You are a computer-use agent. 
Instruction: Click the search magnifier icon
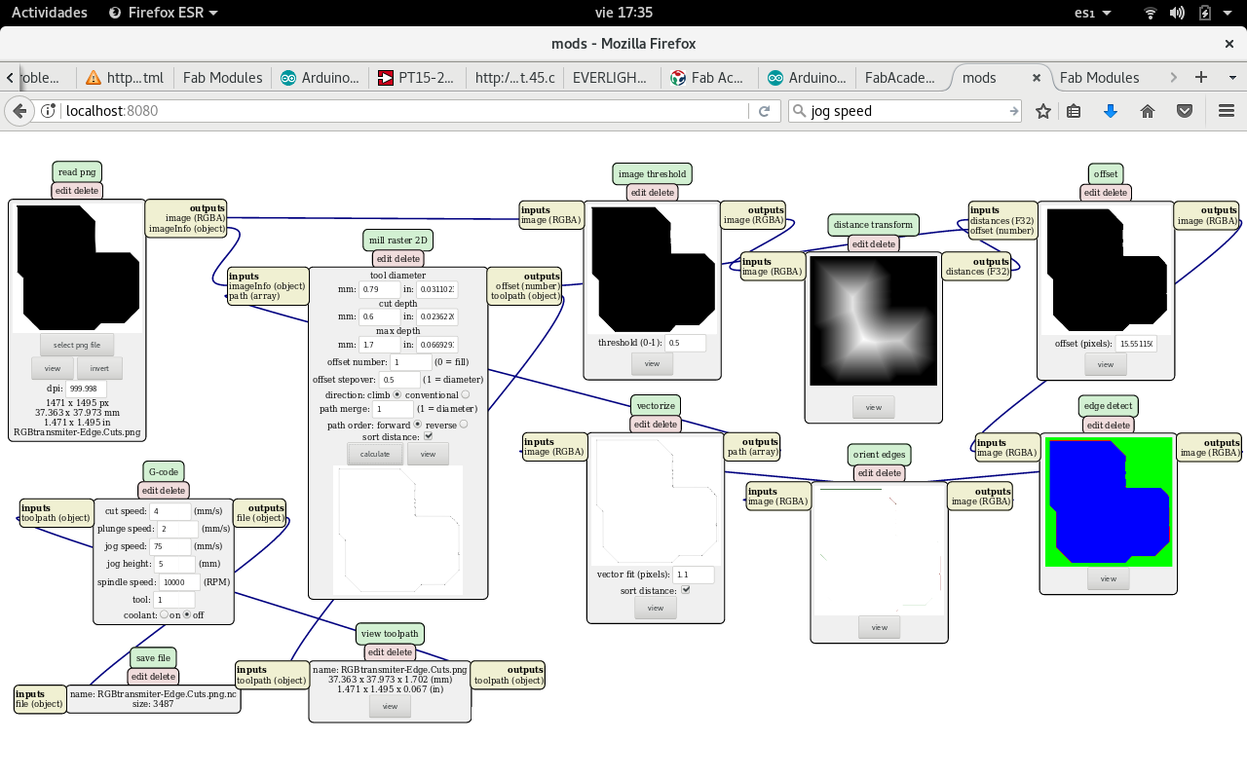point(799,111)
